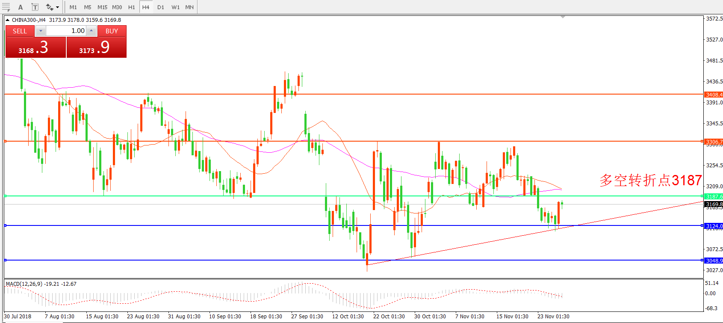This screenshot has height=323, width=723.
Task: Click the chart shift triangle marker
Action: coord(563,17)
